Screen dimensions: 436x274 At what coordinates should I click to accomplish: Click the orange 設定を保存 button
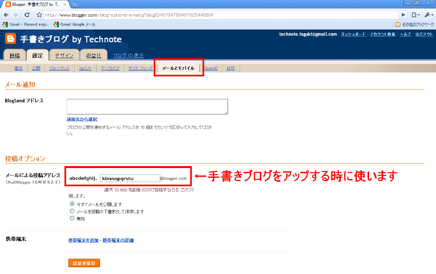pos(84,263)
